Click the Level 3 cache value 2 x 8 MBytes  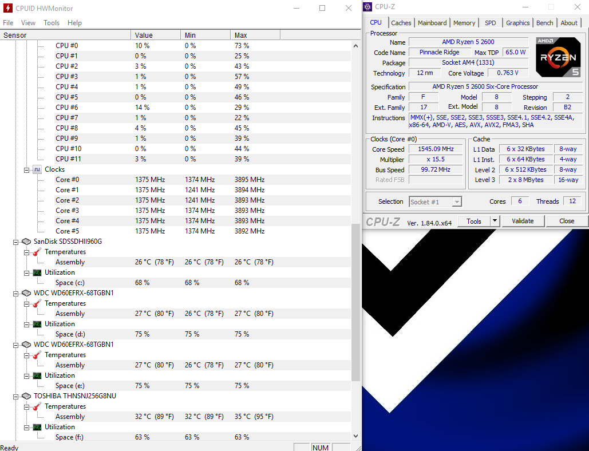[x=525, y=180]
